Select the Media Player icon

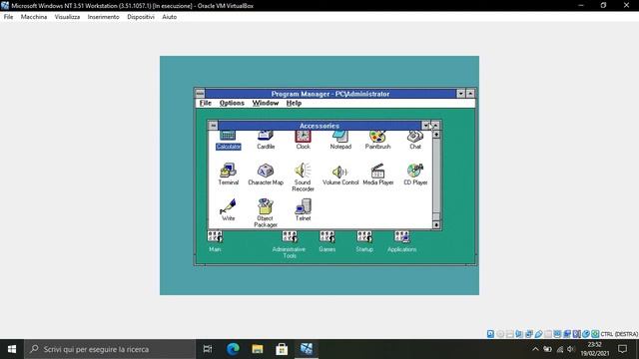pos(377,175)
